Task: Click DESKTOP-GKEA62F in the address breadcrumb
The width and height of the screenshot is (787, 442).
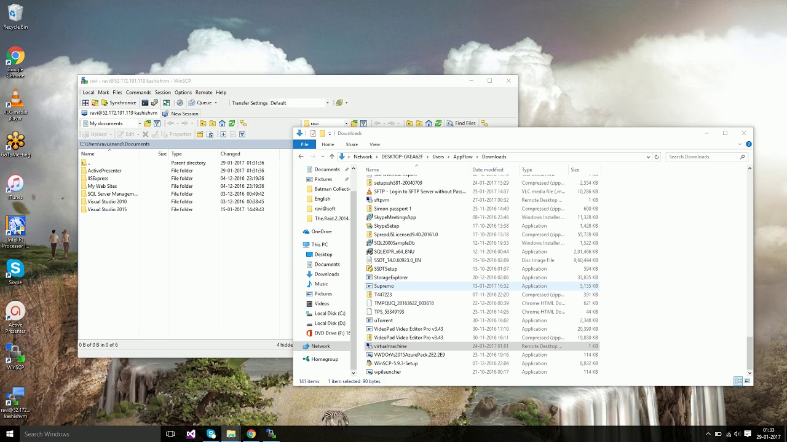Action: pyautogui.click(x=402, y=157)
